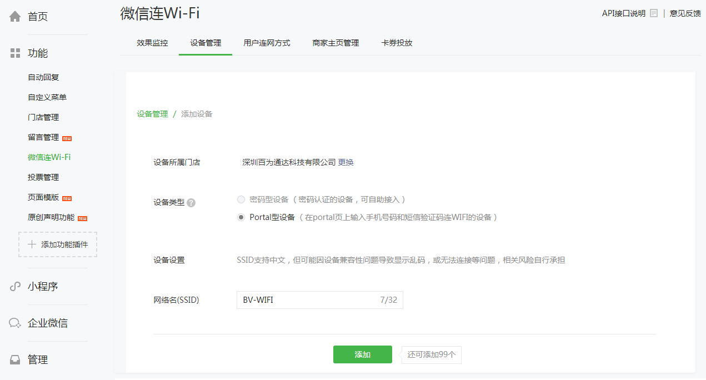The image size is (706, 380).
Task: Open 自动回复 in the sidebar
Action: pyautogui.click(x=43, y=77)
